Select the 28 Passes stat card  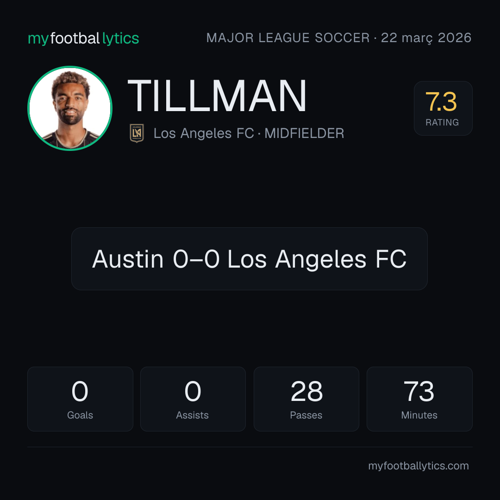[x=306, y=399]
